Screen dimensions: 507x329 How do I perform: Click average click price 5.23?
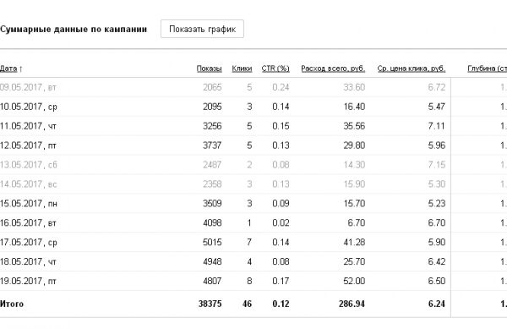[x=437, y=204]
